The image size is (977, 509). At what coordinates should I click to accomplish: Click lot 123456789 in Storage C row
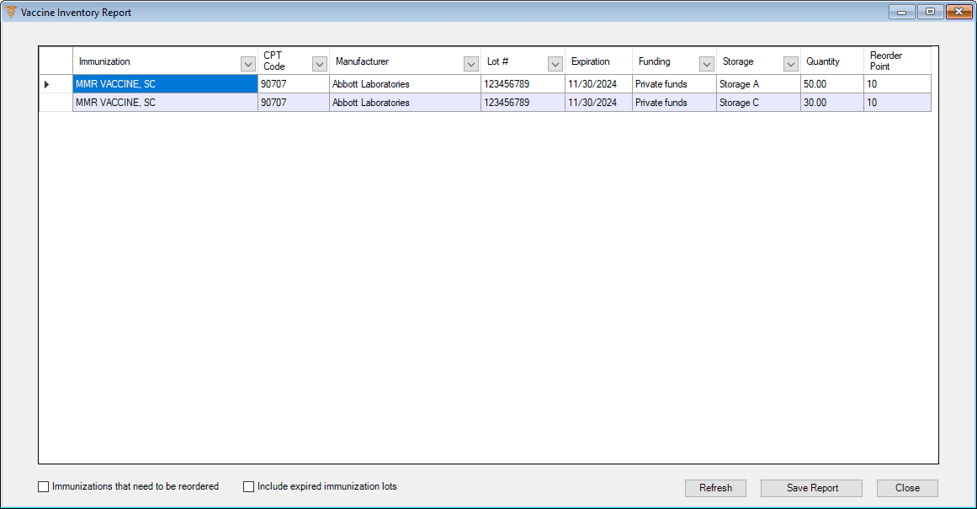[x=523, y=103]
